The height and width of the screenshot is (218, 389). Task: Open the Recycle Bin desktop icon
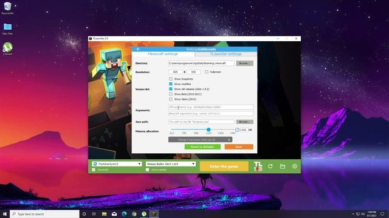tap(7, 8)
